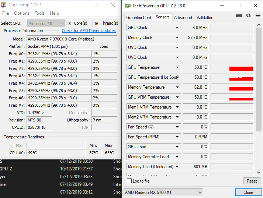The width and height of the screenshot is (263, 198).
Task: Click the Close button in GPU-Z
Action: (248, 192)
